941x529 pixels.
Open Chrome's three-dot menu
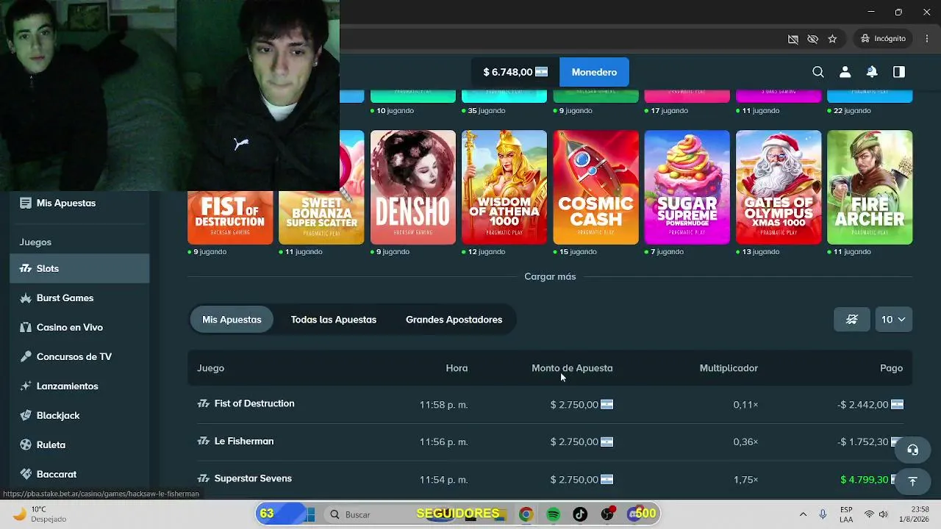click(x=926, y=38)
